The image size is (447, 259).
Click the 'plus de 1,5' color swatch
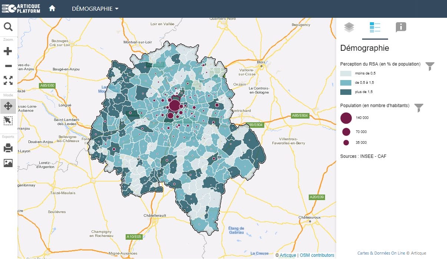[346, 92]
